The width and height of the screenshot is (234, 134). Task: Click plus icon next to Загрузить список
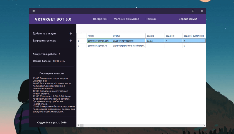(71, 41)
